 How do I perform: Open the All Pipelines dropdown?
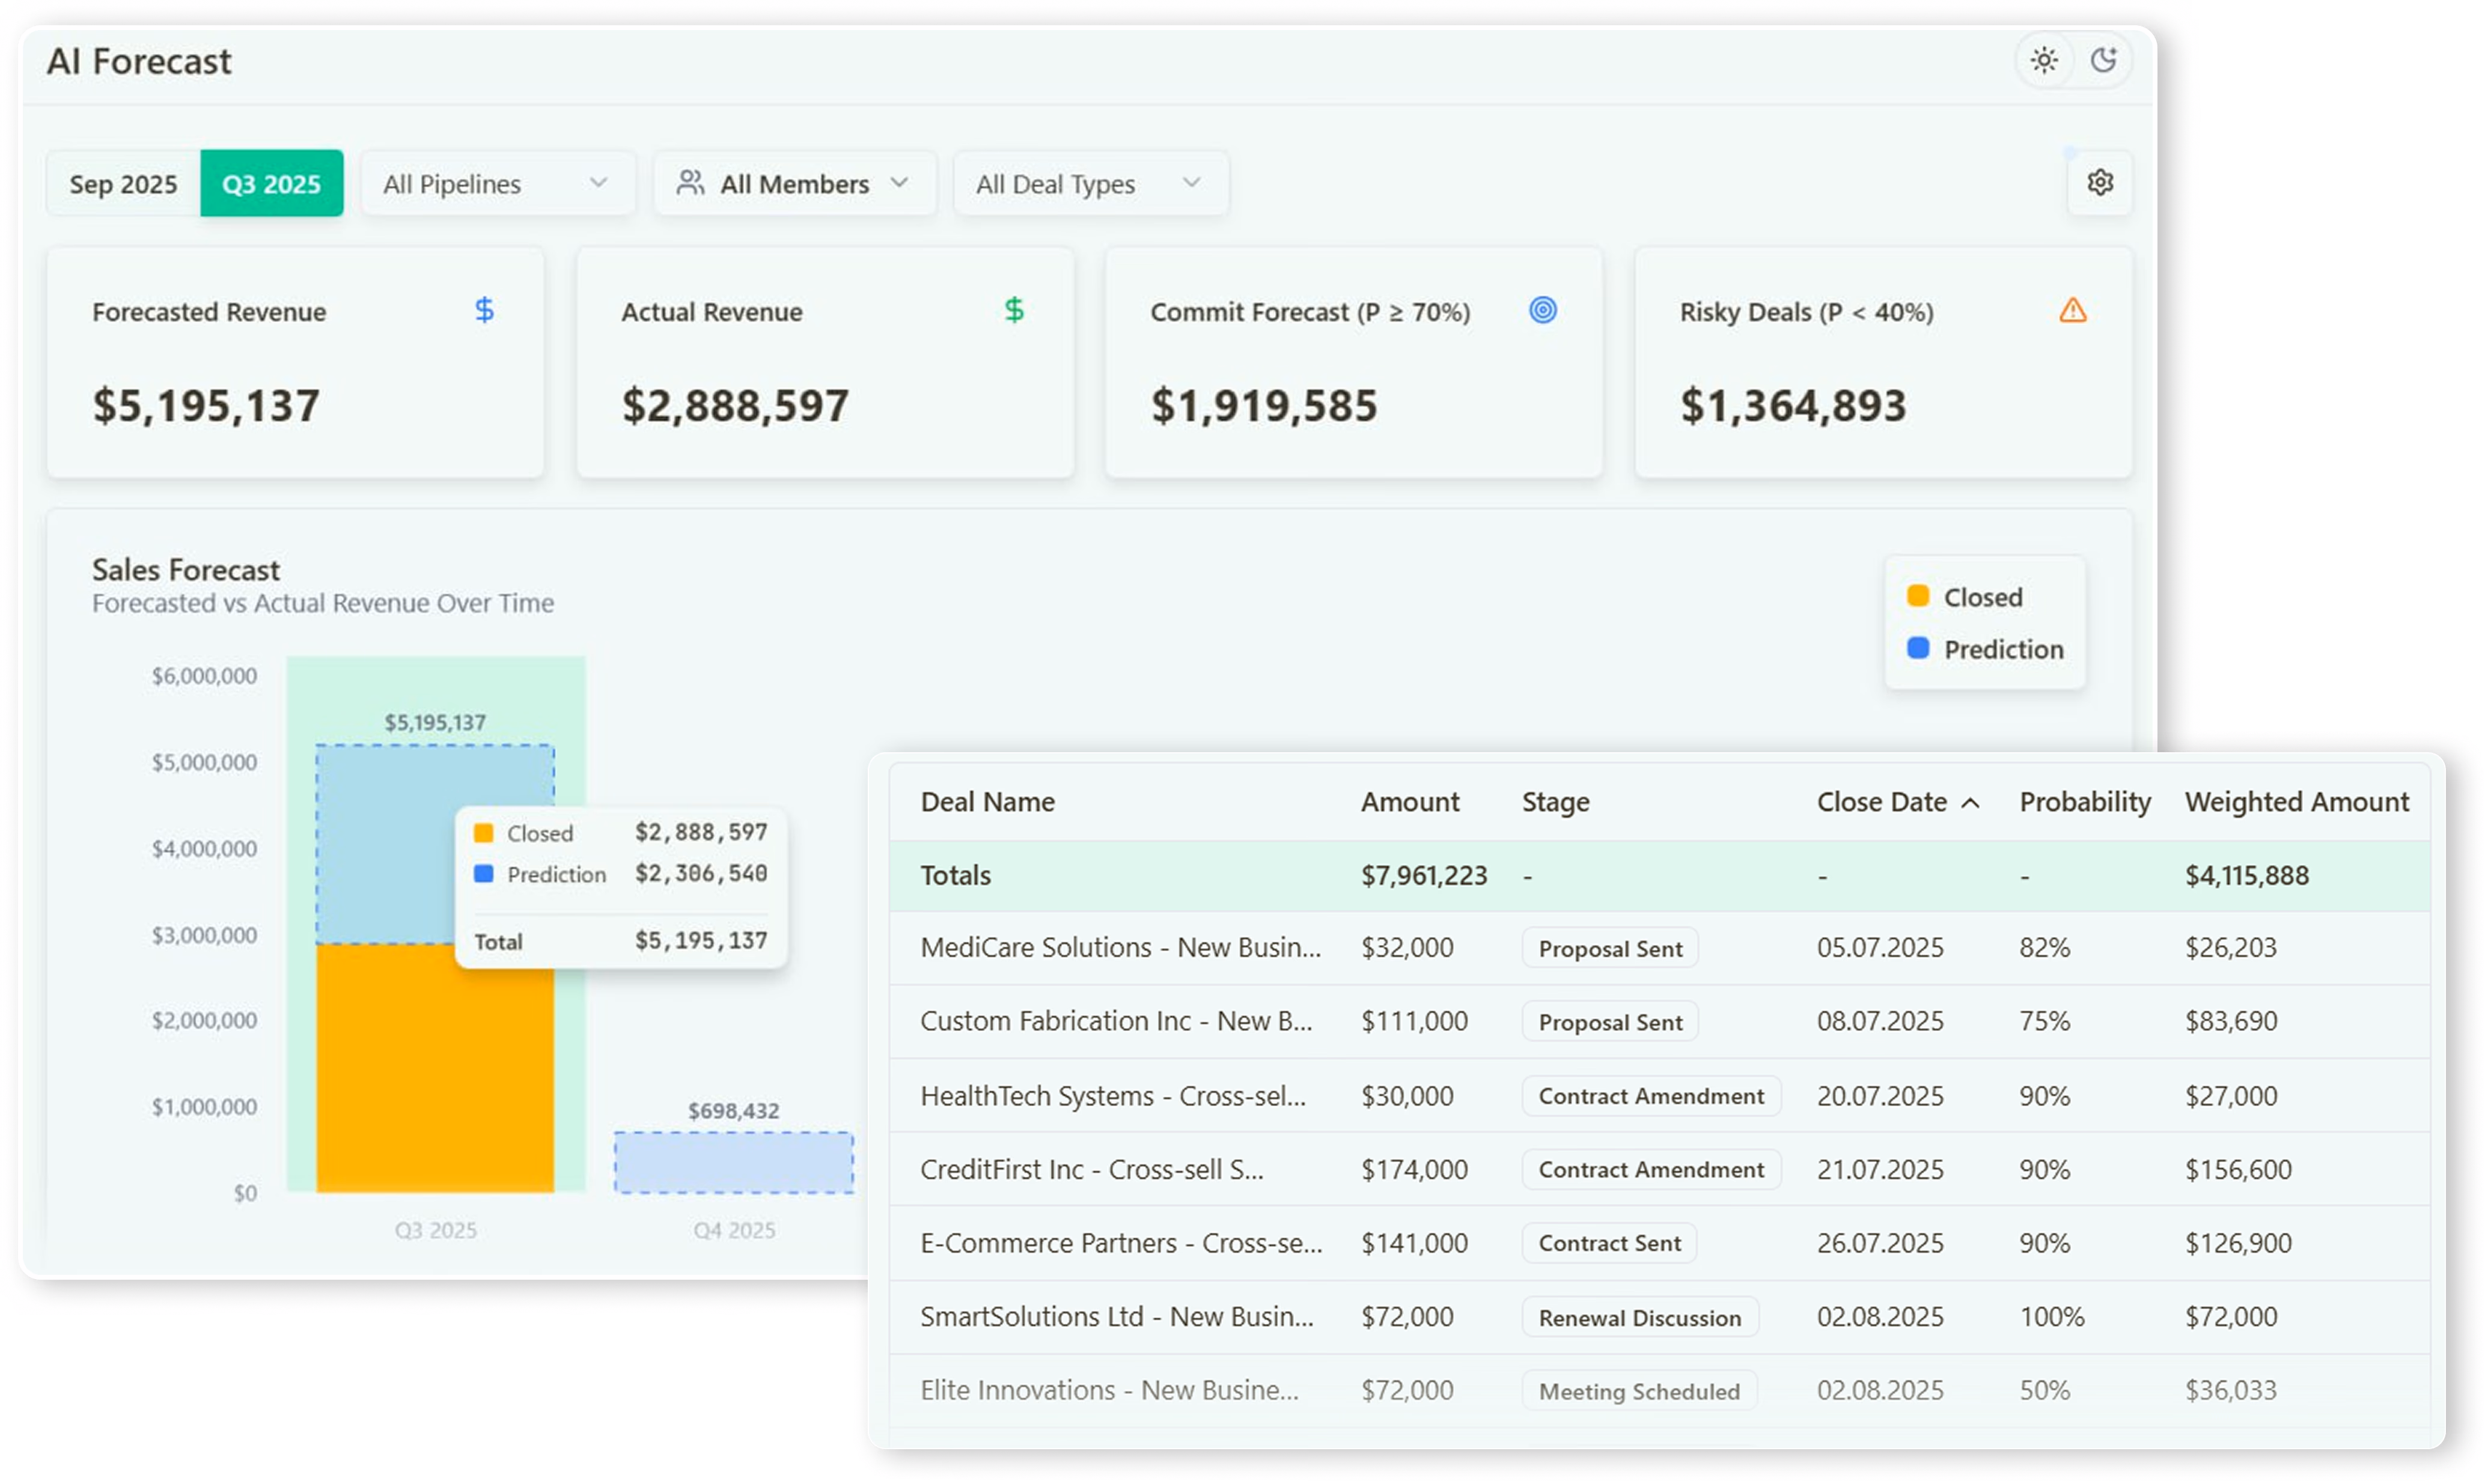497,183
